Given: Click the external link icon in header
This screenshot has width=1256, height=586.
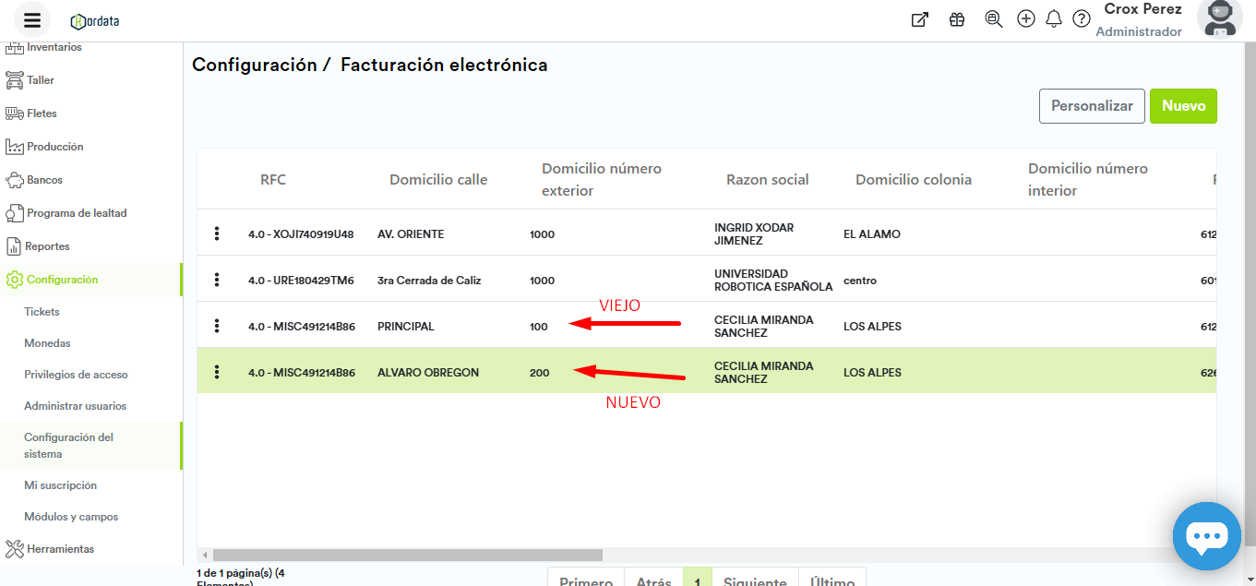Looking at the screenshot, I should click(x=919, y=19).
